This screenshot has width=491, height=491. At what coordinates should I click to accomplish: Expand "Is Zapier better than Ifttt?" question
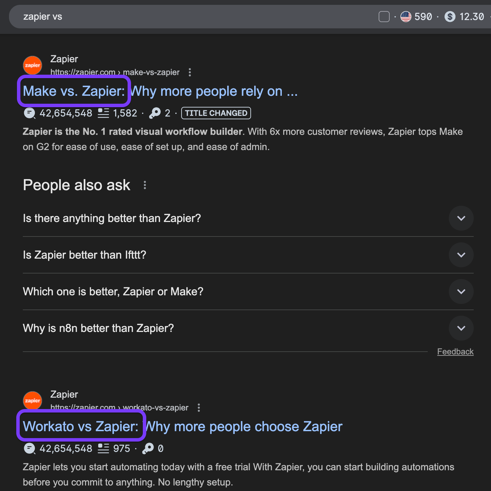click(461, 255)
